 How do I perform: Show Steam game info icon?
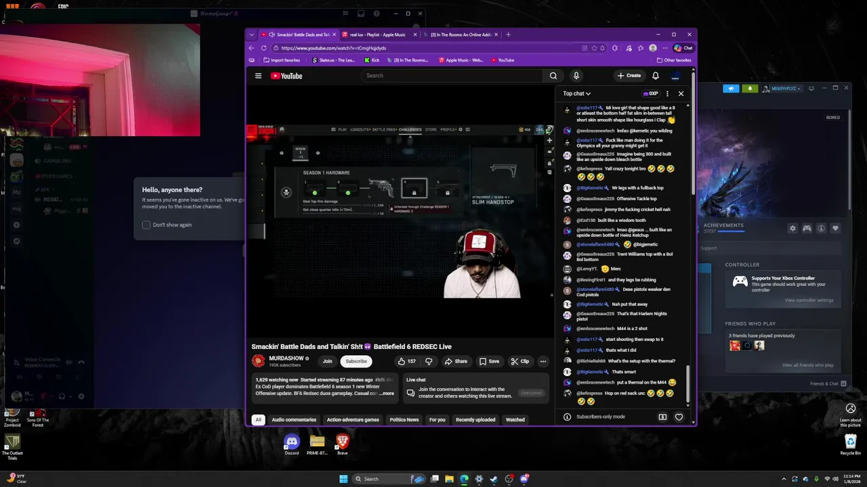[x=821, y=229]
